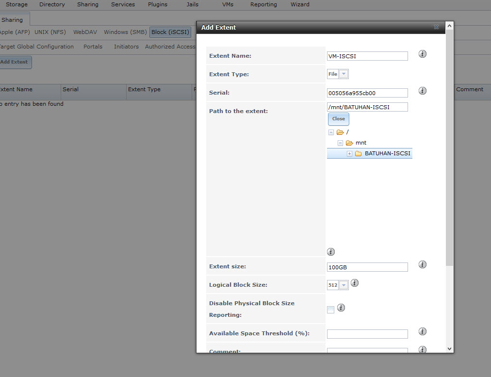Enable Disable Physical Block Size Reporting checkbox
Image resolution: width=491 pixels, height=377 pixels.
[x=330, y=310]
